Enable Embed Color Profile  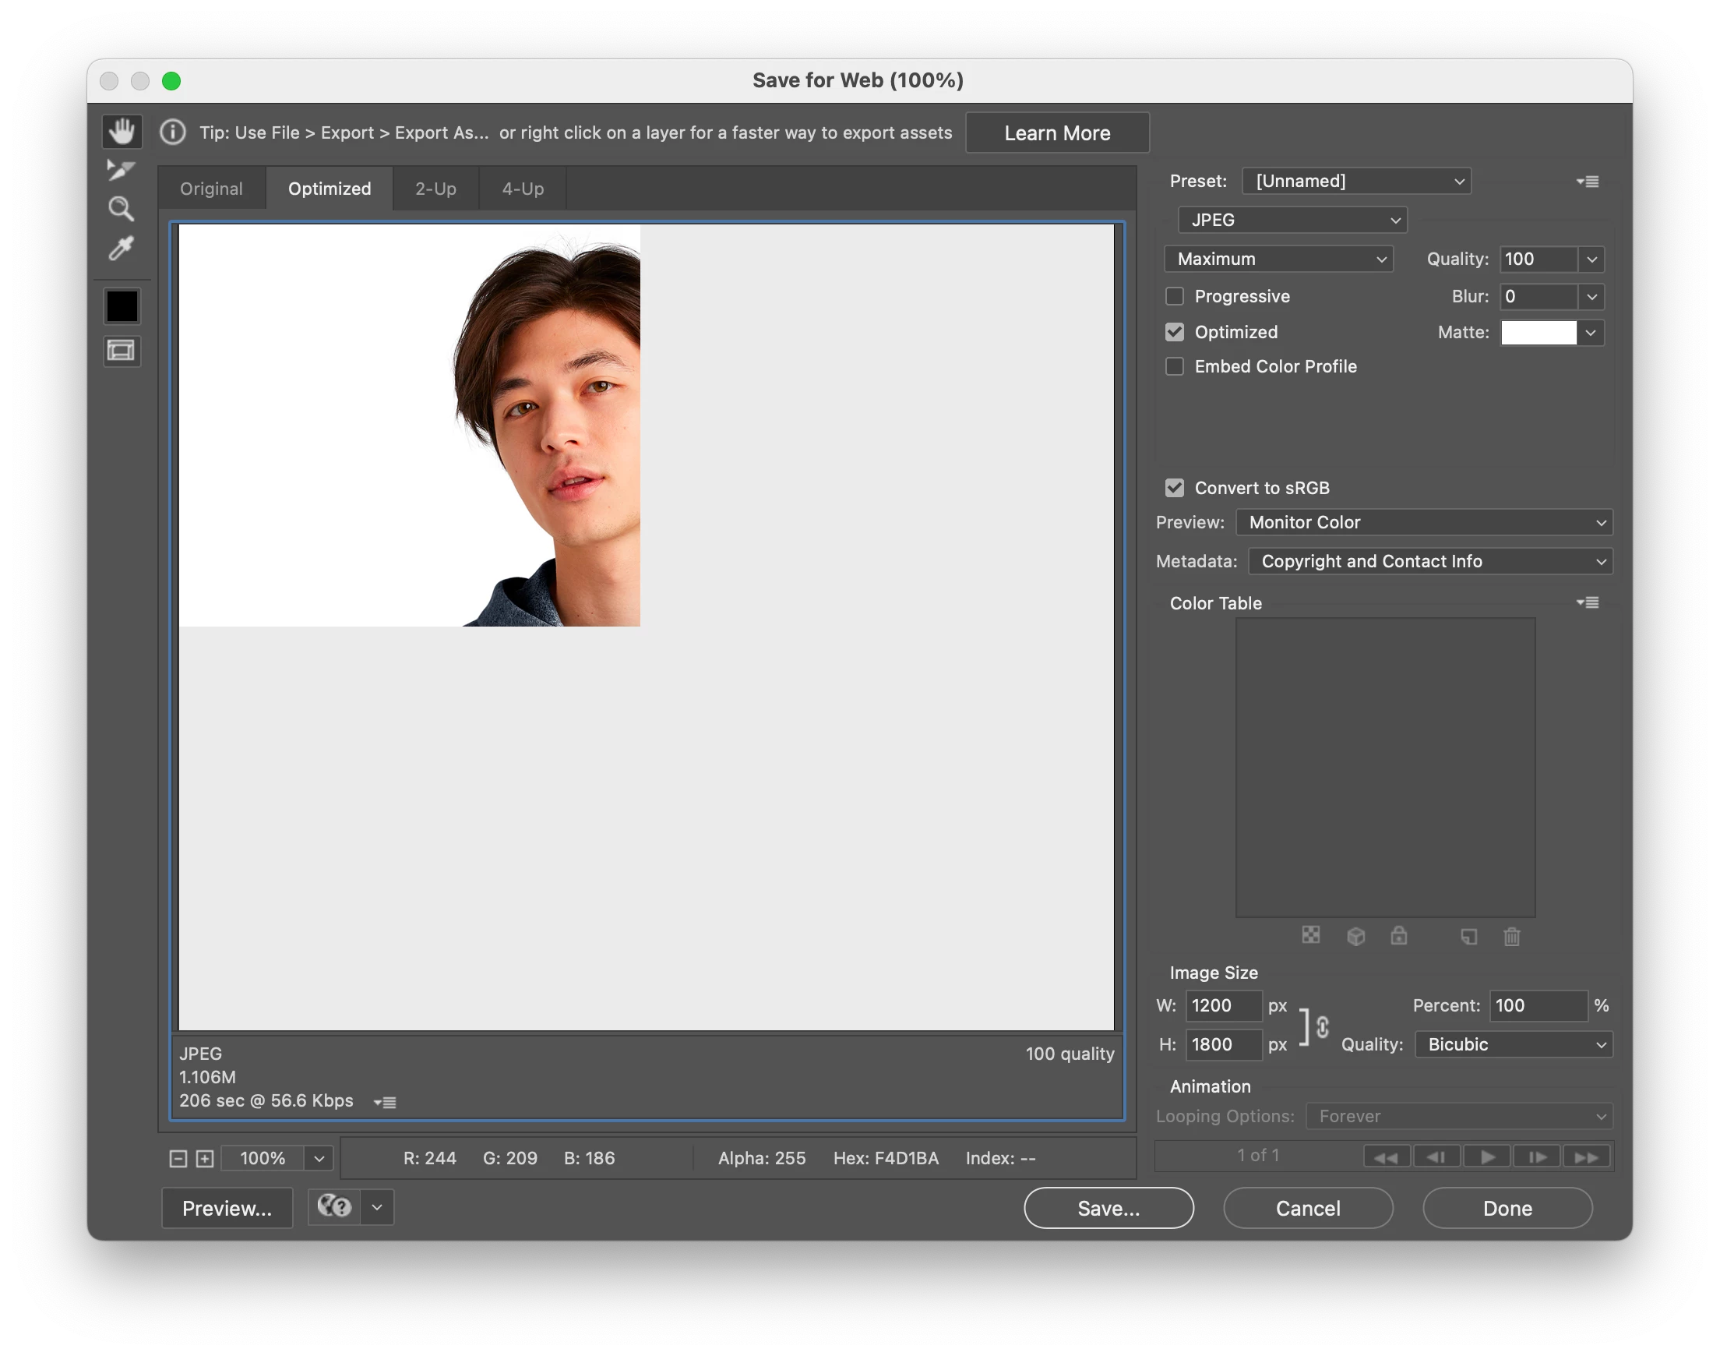point(1174,366)
